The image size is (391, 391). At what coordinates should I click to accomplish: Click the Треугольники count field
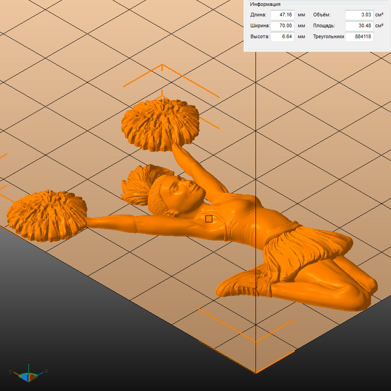click(x=359, y=37)
